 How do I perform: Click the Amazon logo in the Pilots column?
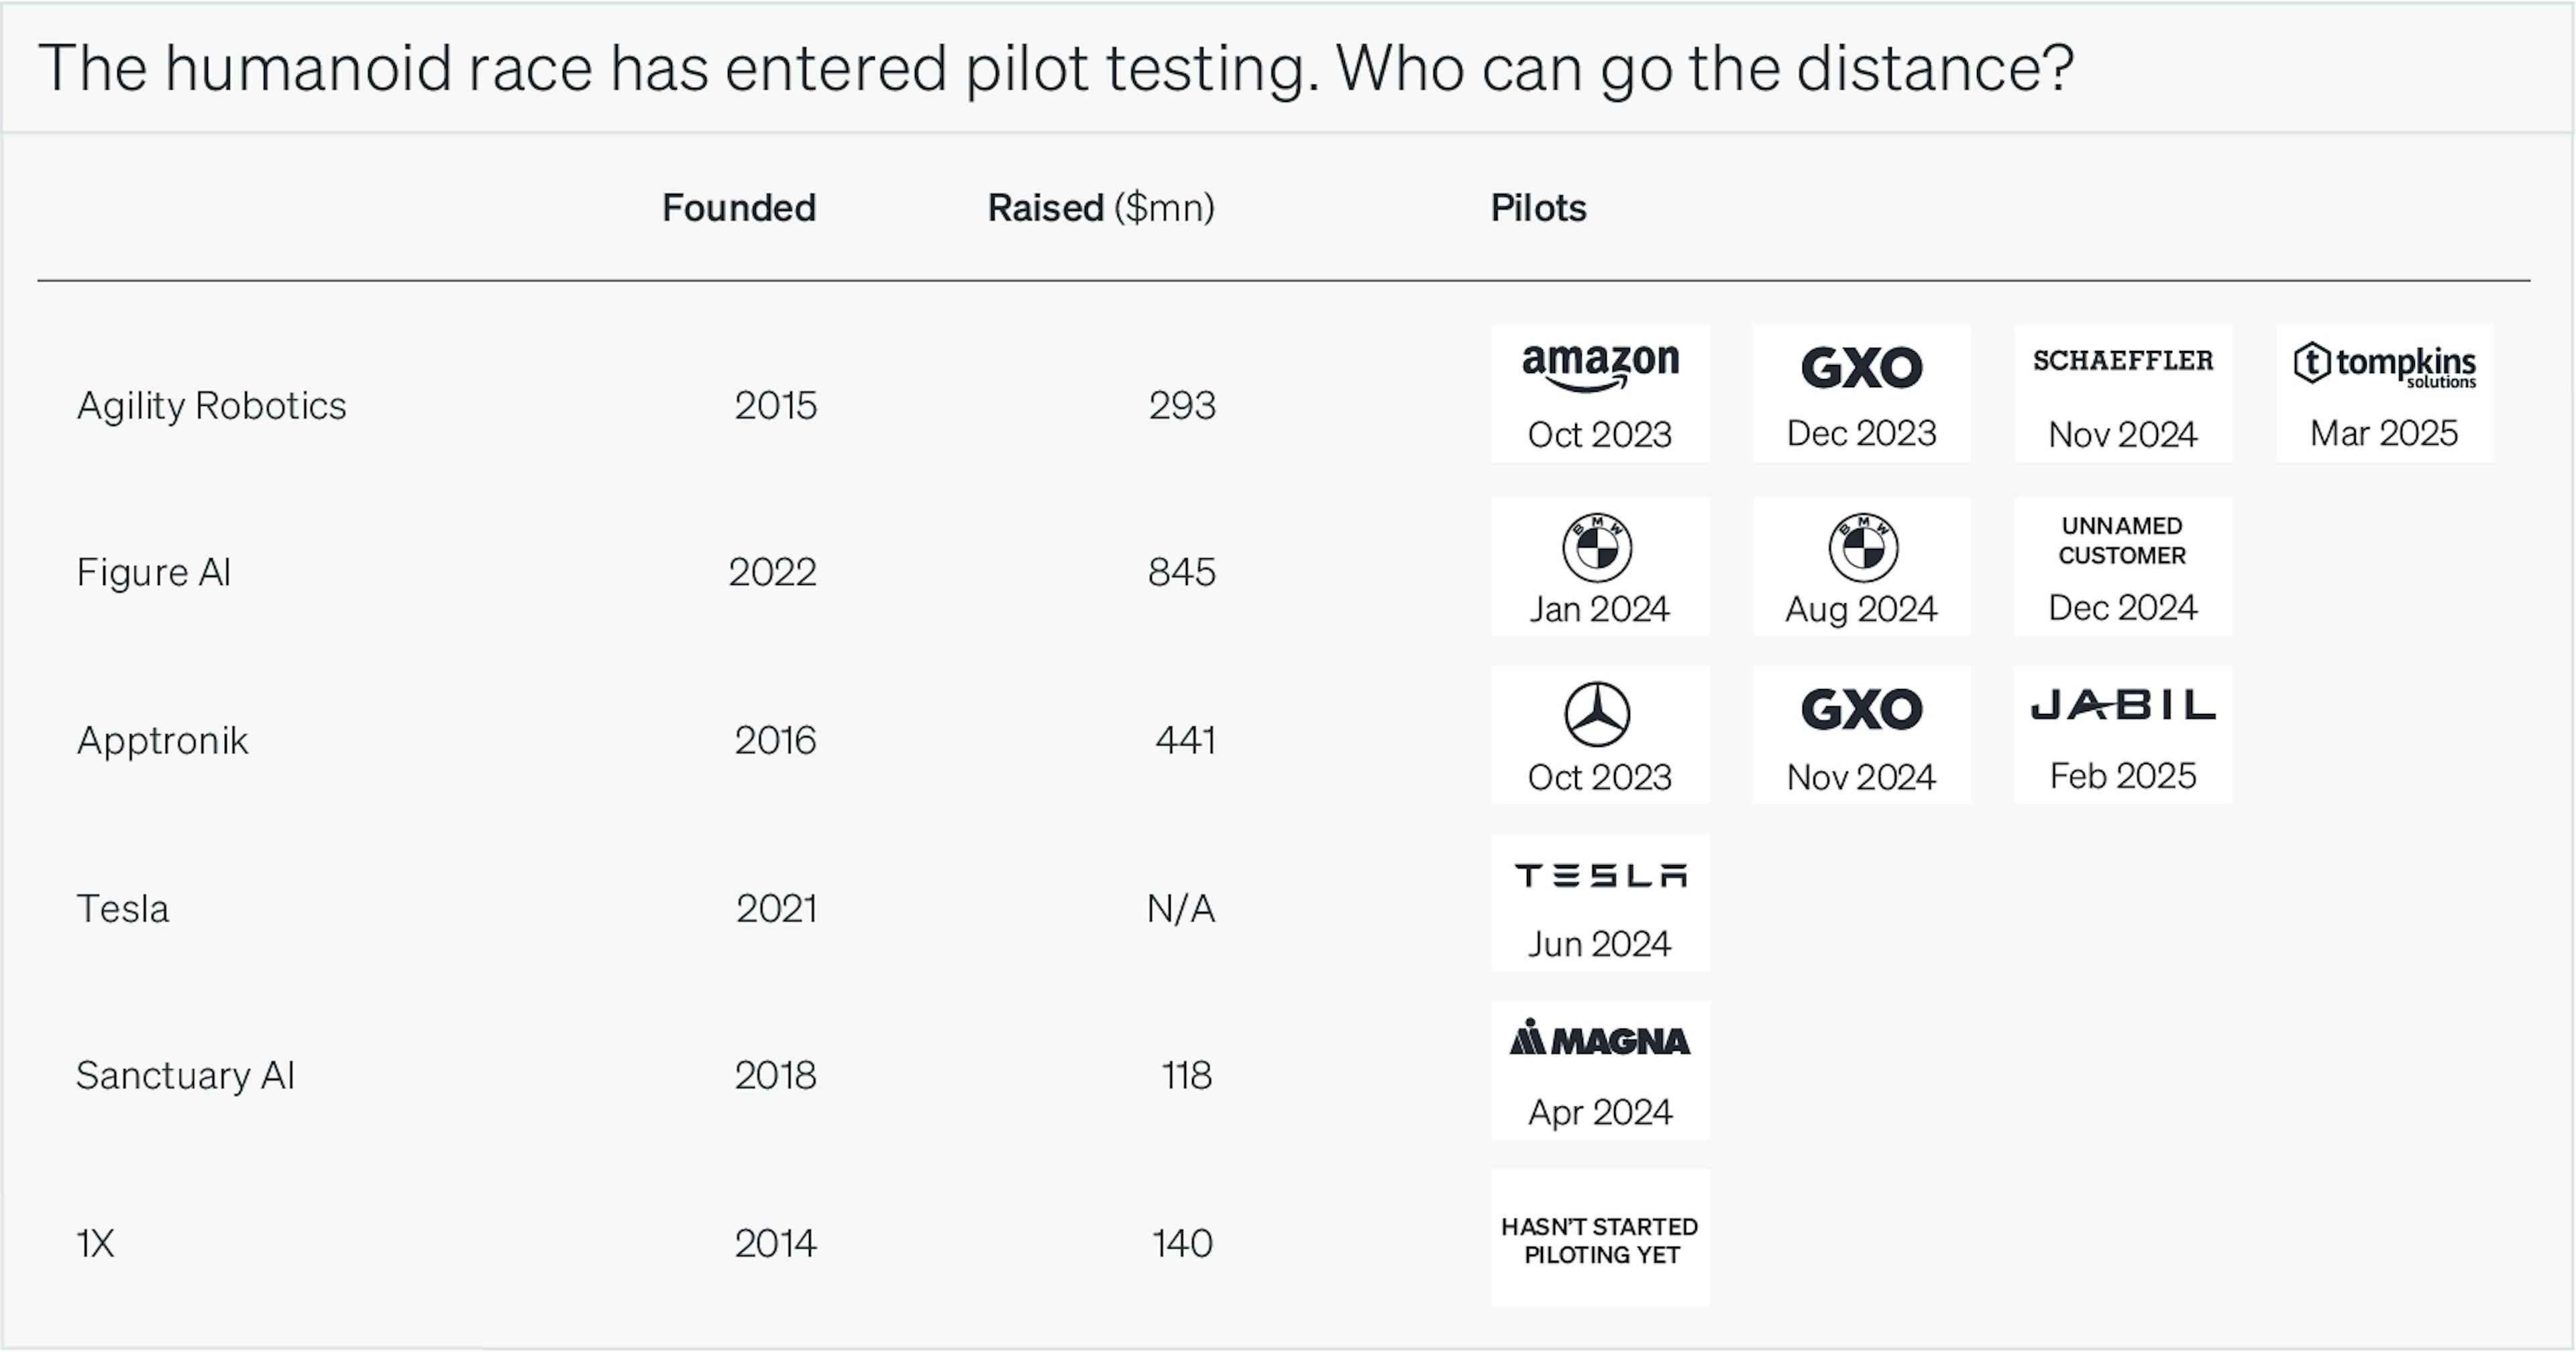point(1600,366)
